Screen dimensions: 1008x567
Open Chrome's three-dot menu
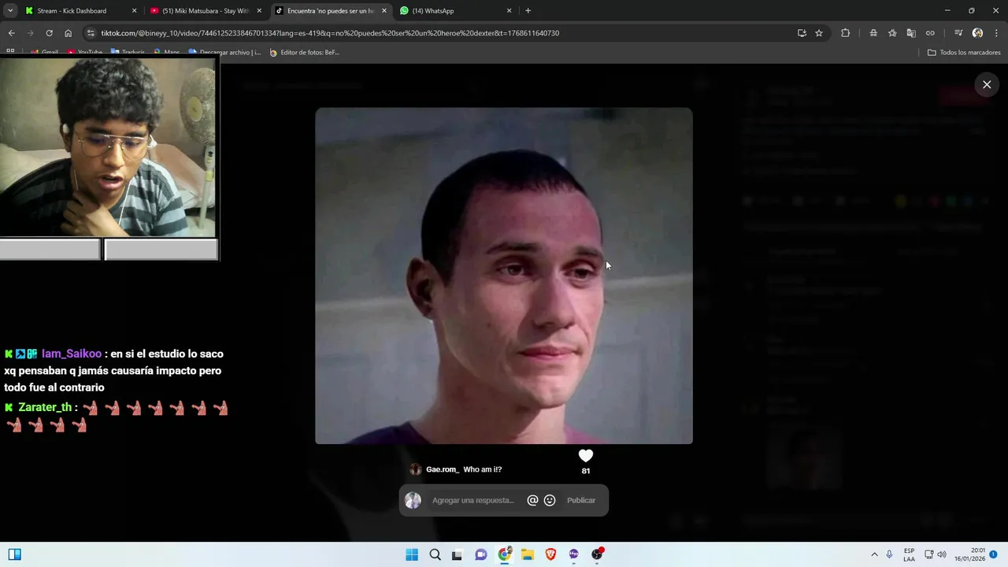tap(997, 33)
